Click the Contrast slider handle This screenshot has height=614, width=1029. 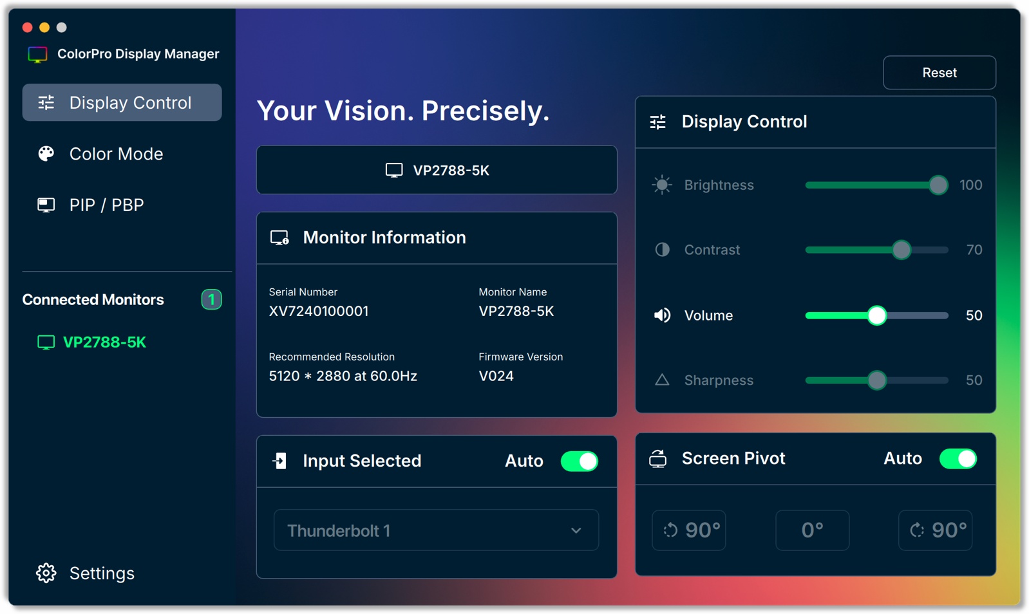pyautogui.click(x=902, y=250)
